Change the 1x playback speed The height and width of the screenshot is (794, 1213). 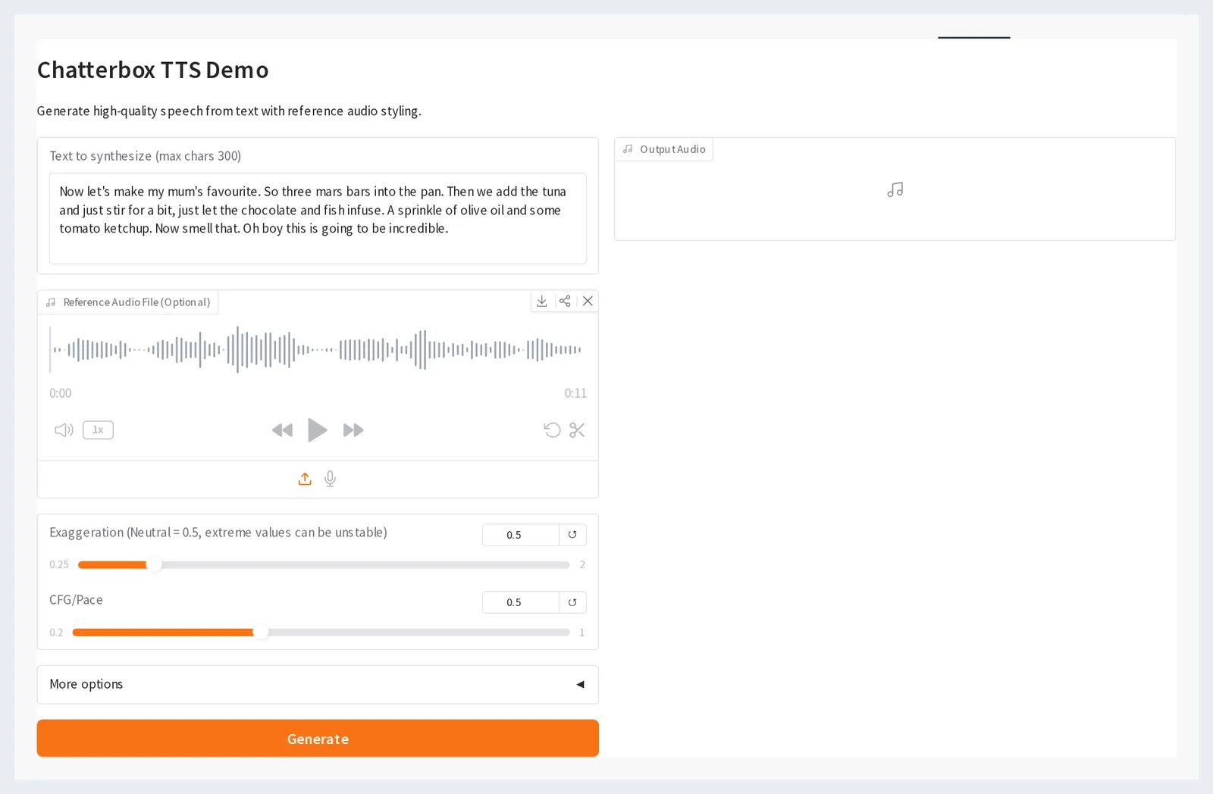click(x=98, y=430)
